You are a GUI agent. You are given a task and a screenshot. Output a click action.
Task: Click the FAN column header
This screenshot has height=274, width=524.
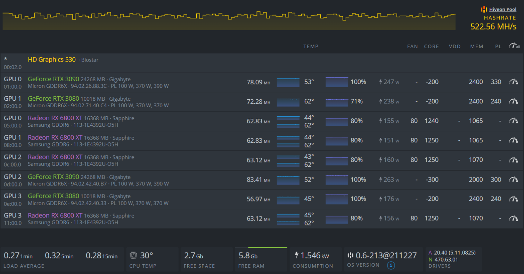412,46
